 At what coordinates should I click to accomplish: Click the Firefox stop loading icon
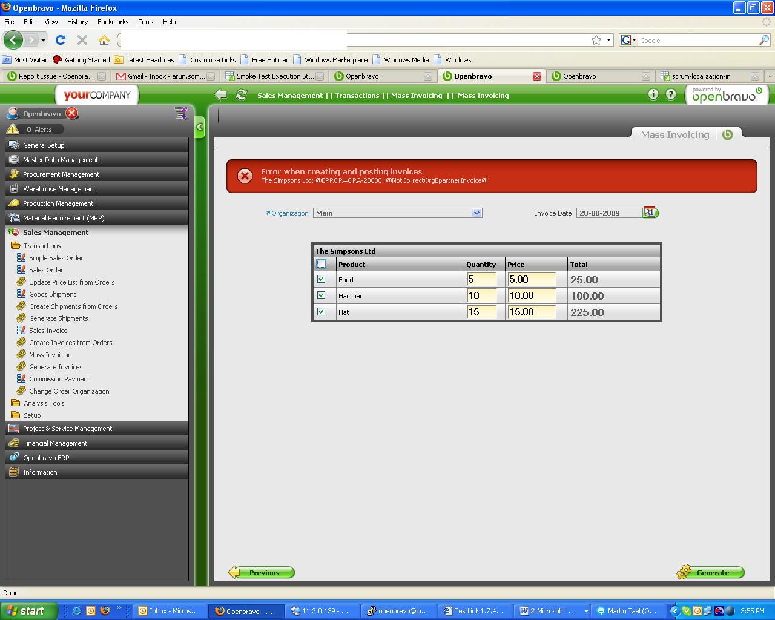[82, 40]
